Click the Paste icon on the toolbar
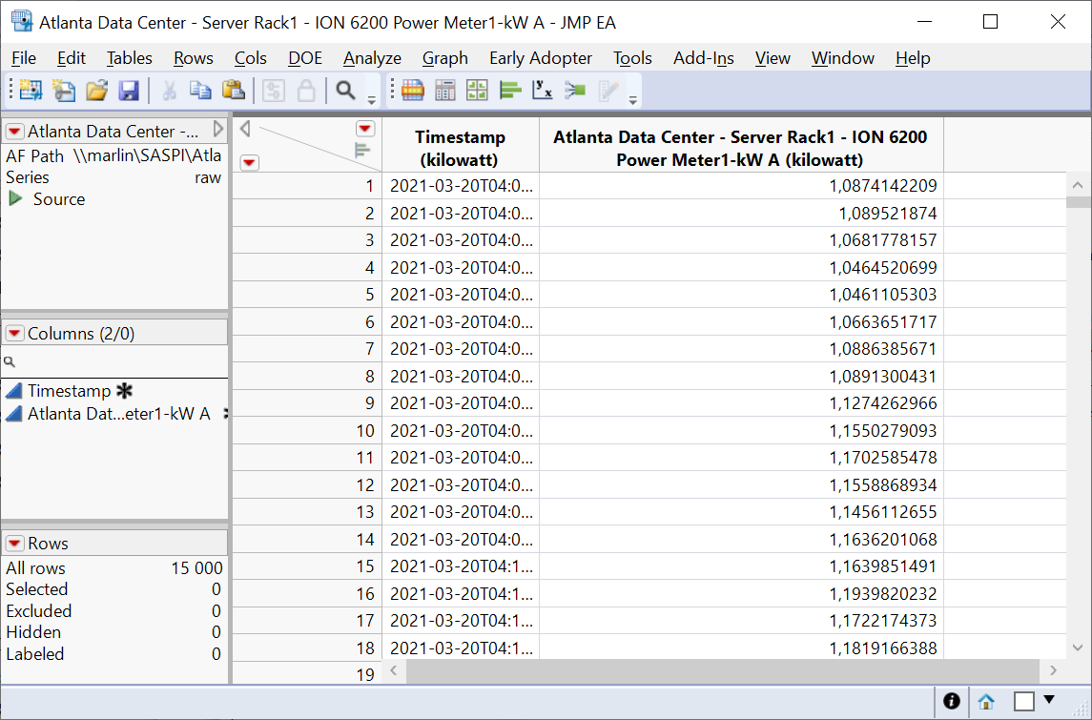 (233, 90)
